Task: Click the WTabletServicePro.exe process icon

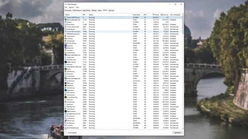Action: coord(65,67)
